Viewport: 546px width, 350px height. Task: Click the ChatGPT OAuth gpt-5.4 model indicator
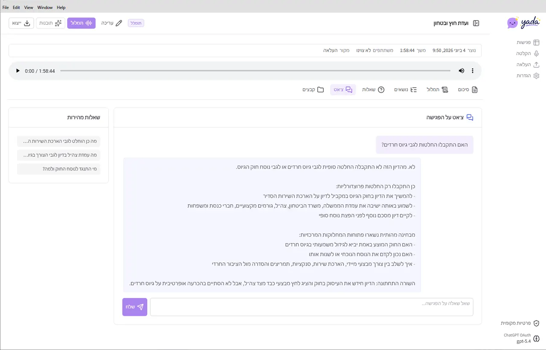[521, 338]
